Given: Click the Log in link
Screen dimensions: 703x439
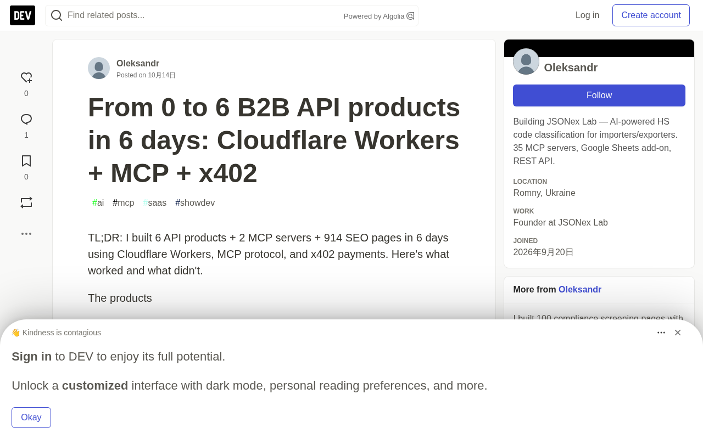Looking at the screenshot, I should [x=587, y=15].
